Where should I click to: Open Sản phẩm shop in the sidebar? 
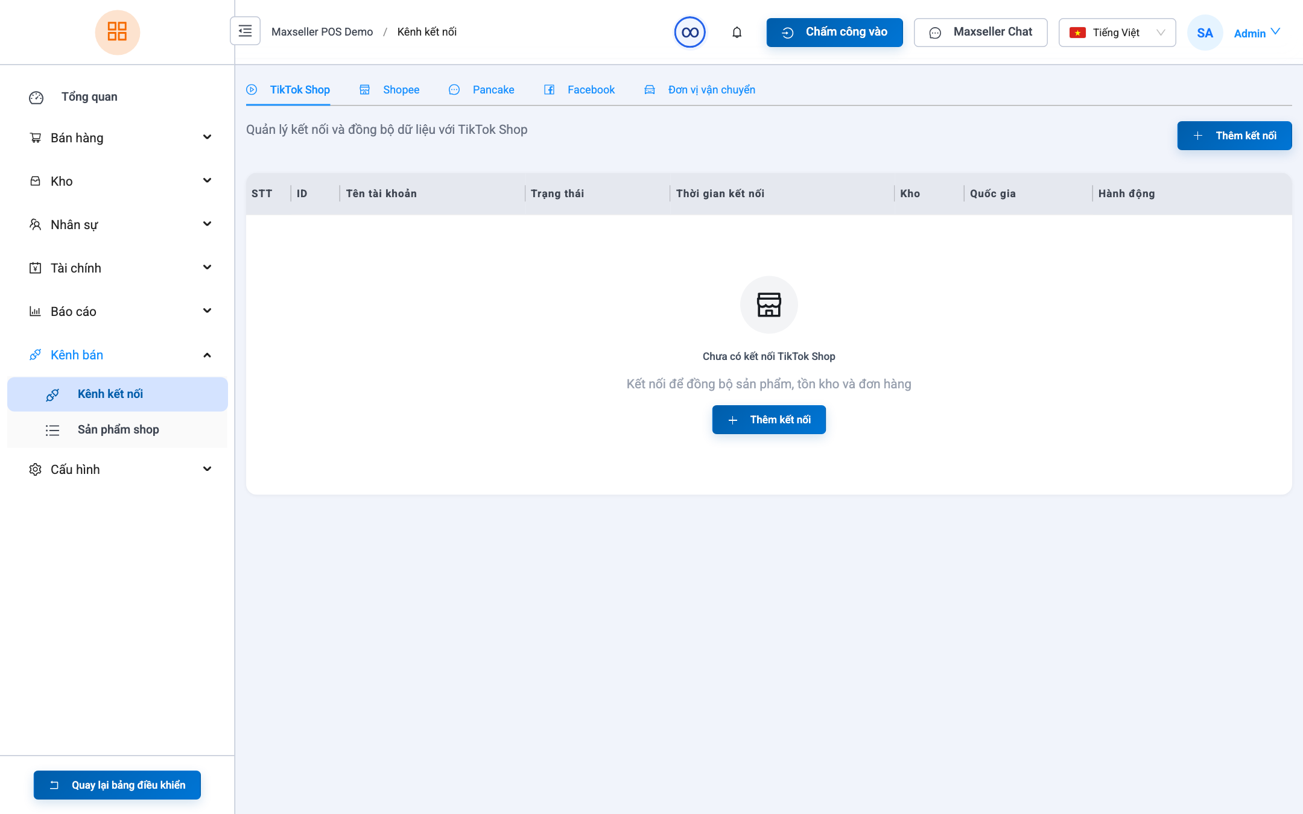click(118, 430)
